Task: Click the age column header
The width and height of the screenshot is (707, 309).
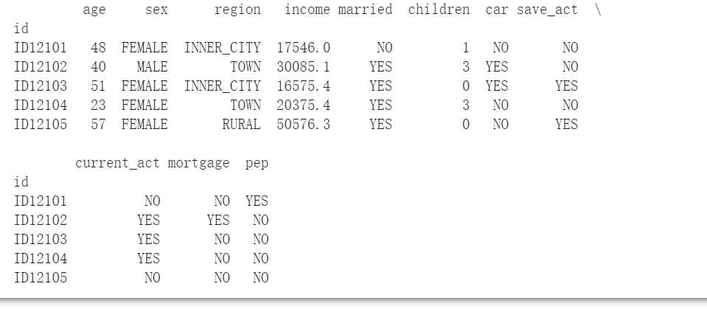Action: 94,10
